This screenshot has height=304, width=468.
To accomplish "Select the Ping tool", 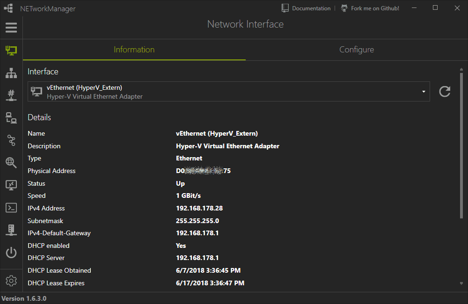I will tap(11, 118).
